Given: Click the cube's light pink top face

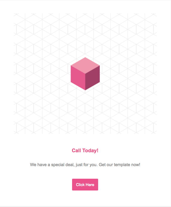Looking at the screenshot, I should pyautogui.click(x=85, y=65).
